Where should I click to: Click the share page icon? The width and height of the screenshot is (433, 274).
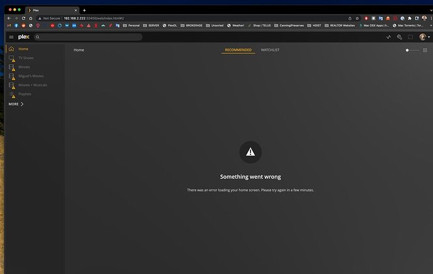(x=350, y=18)
